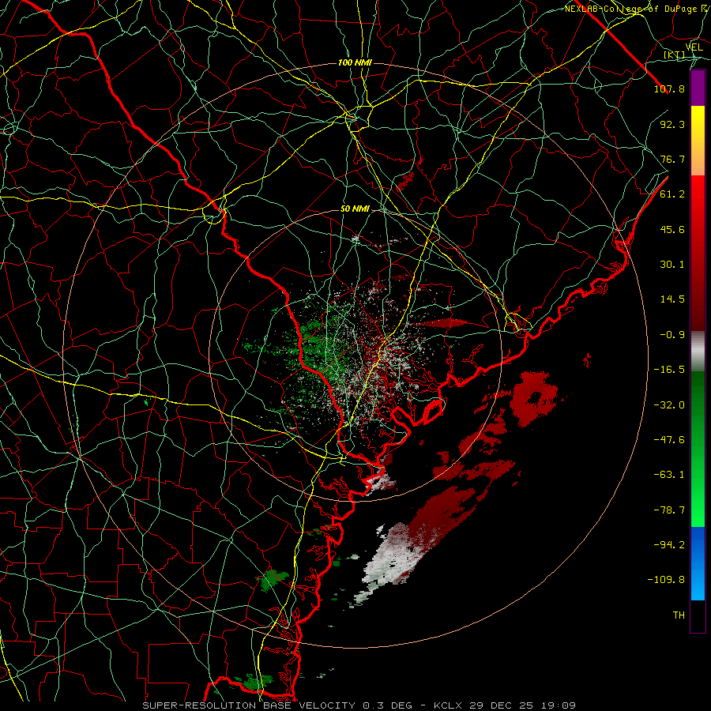
Task: Click the purple segment of the velocity colorbar
Action: pos(698,88)
